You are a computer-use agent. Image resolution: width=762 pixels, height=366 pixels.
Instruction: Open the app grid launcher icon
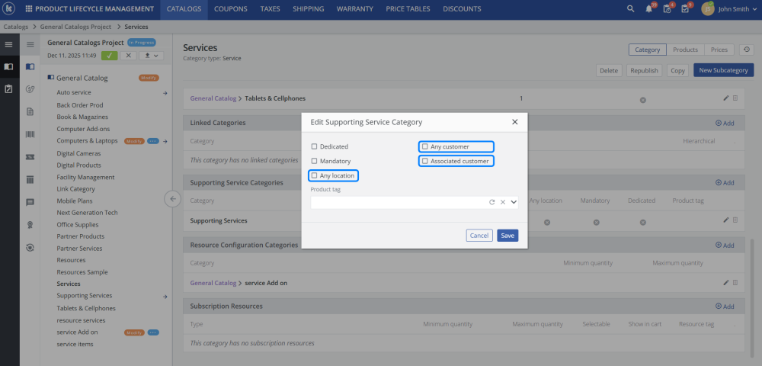(x=29, y=9)
